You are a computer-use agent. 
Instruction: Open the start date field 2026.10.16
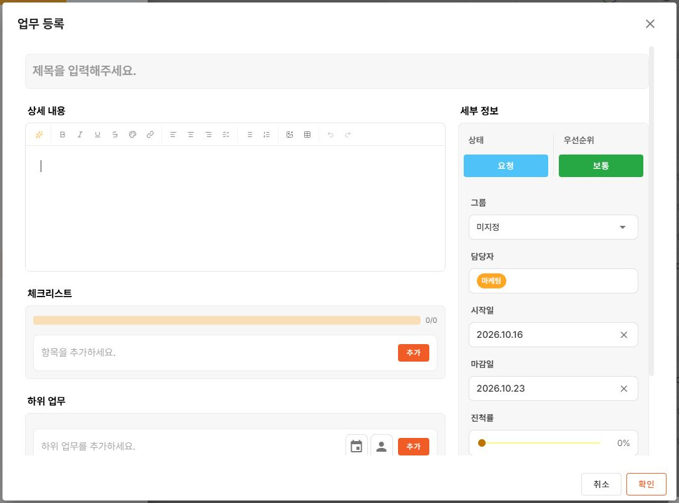553,335
